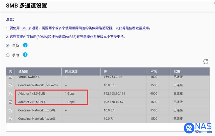Screen dimensions: 215x136
Task: Toggle checkbox for Container Network (docker0)
Action: click(x=10, y=85)
